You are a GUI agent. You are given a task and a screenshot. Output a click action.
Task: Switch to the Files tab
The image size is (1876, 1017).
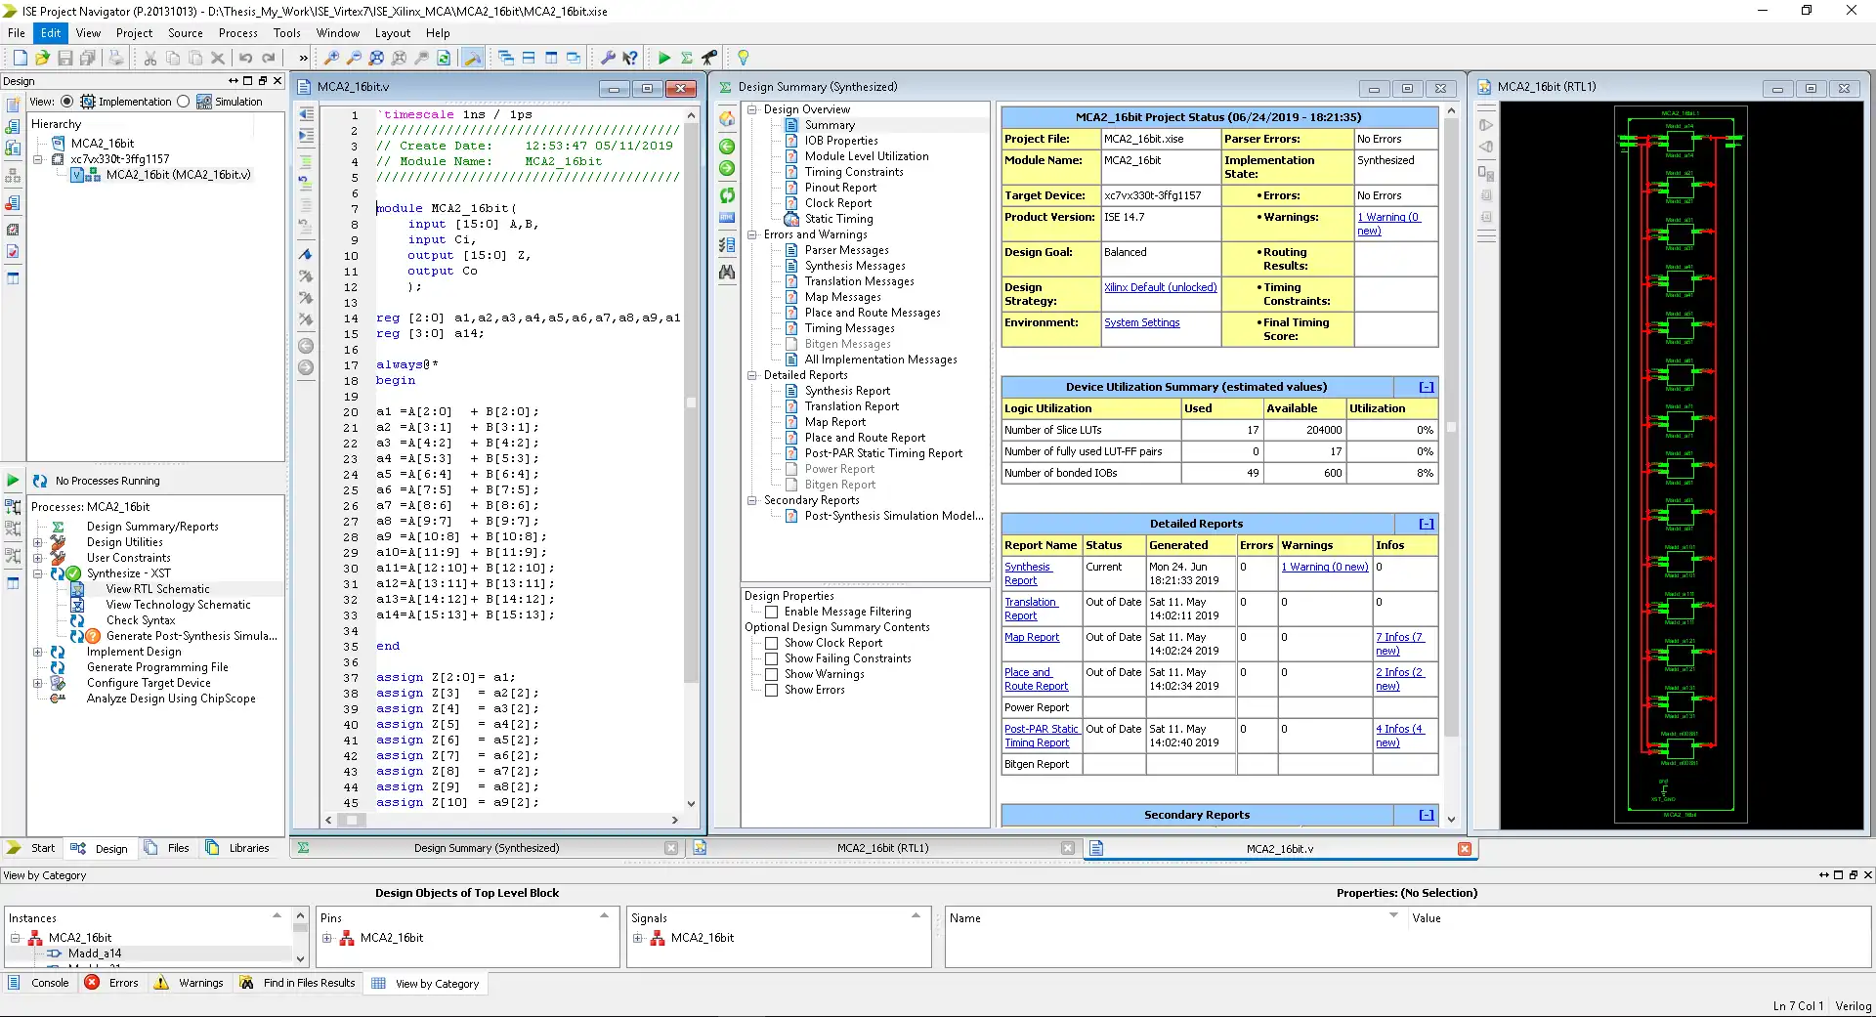(167, 848)
